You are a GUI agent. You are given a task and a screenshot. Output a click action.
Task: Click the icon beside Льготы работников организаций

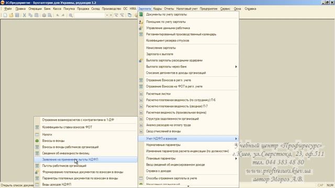[x=37, y=166]
